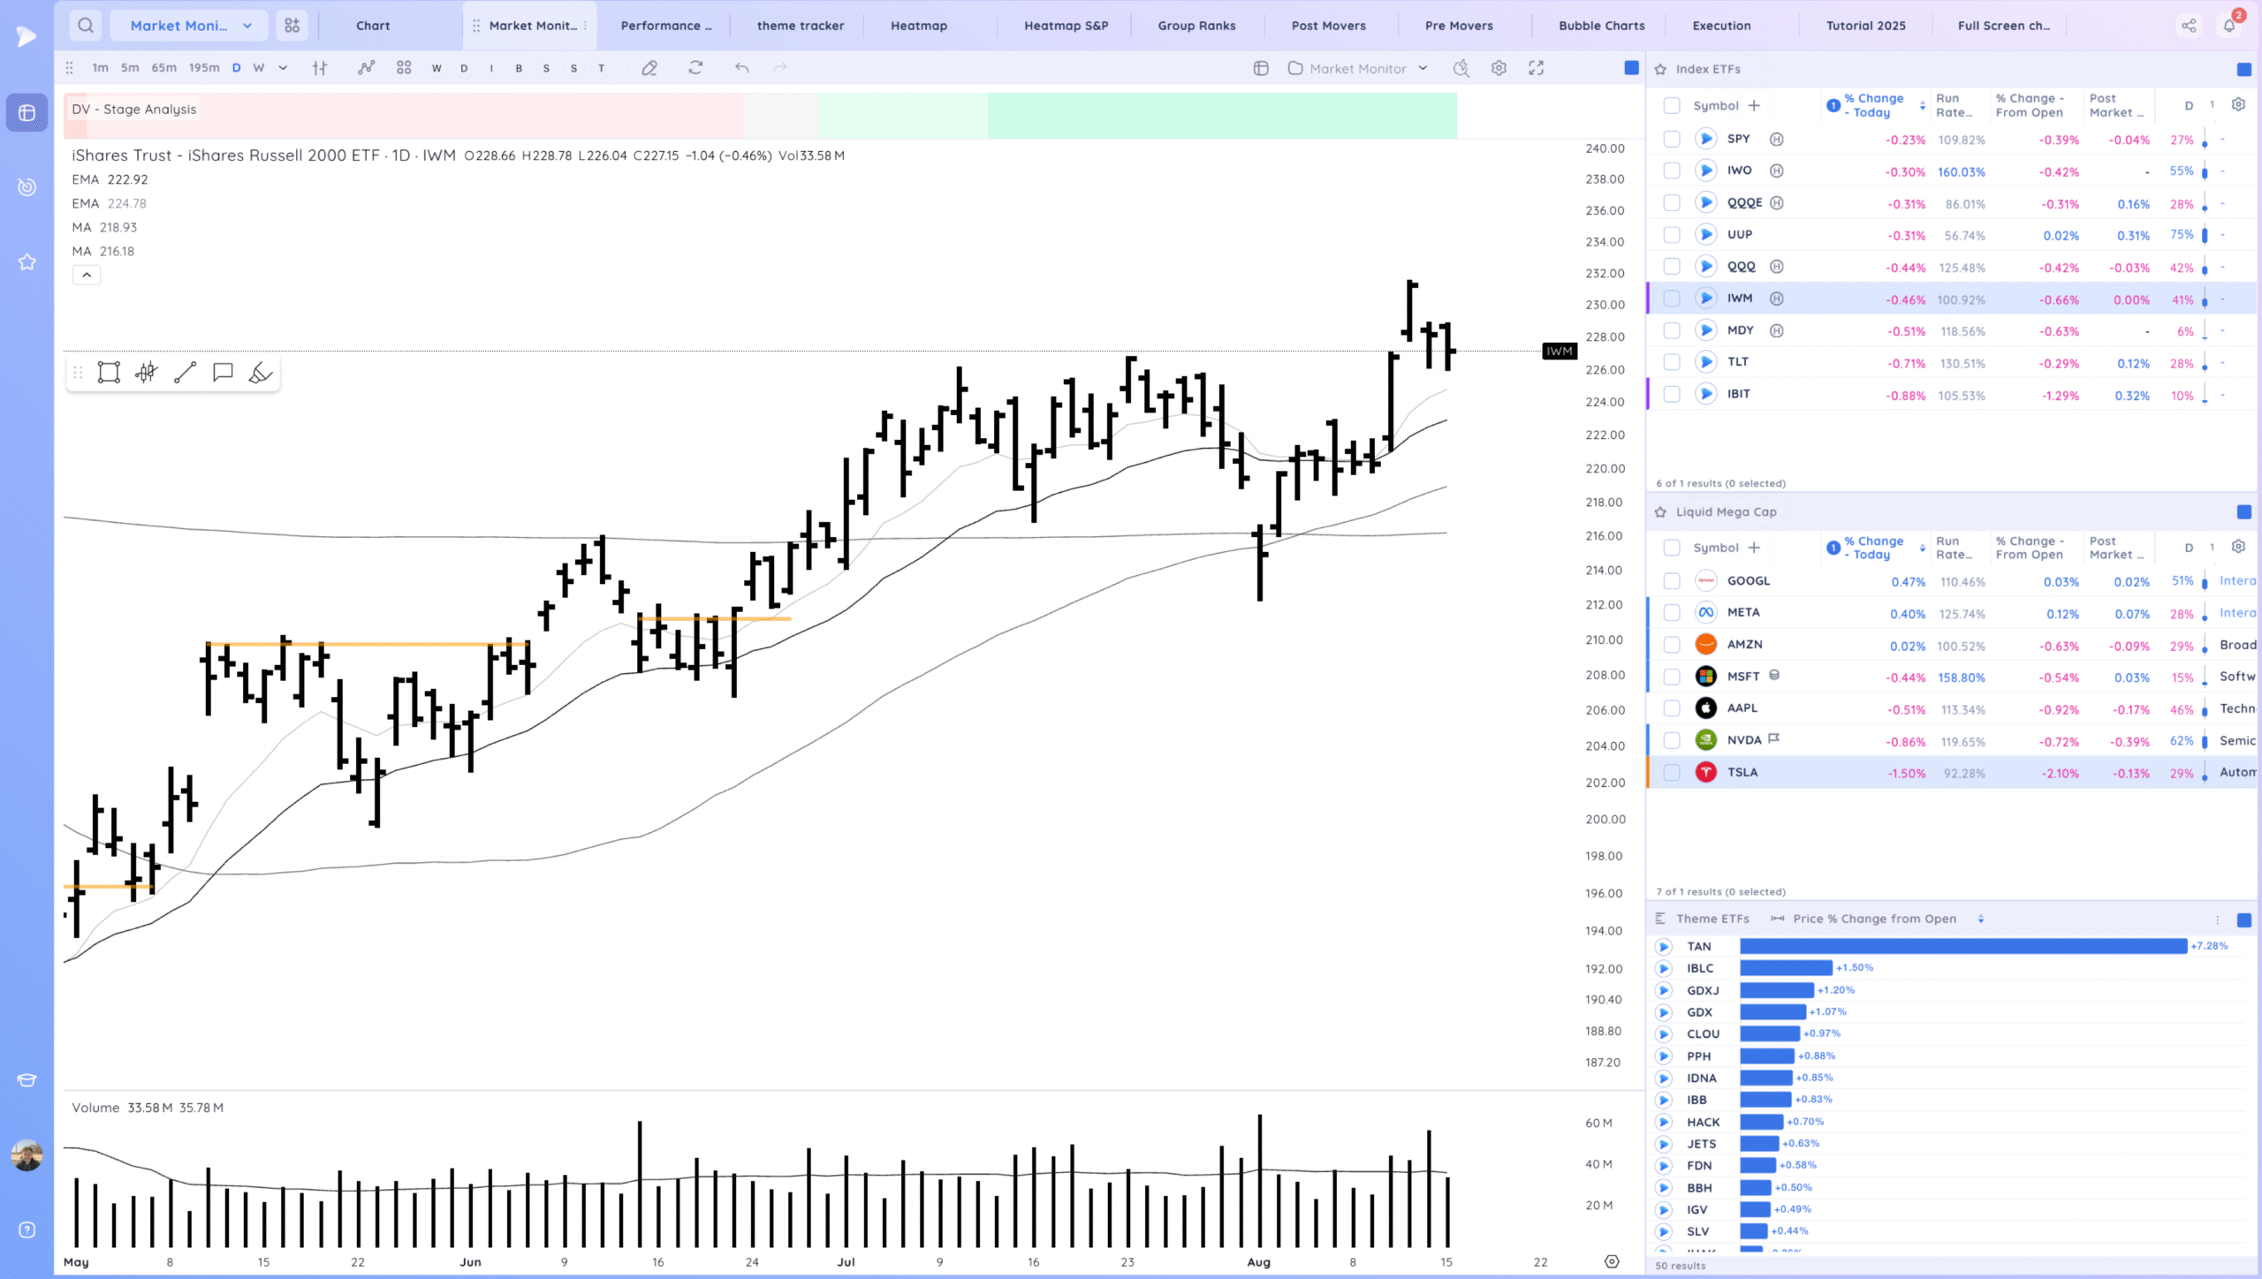This screenshot has height=1279, width=2262.
Task: Switch to the Heatmap S&P tab
Action: coord(1066,26)
